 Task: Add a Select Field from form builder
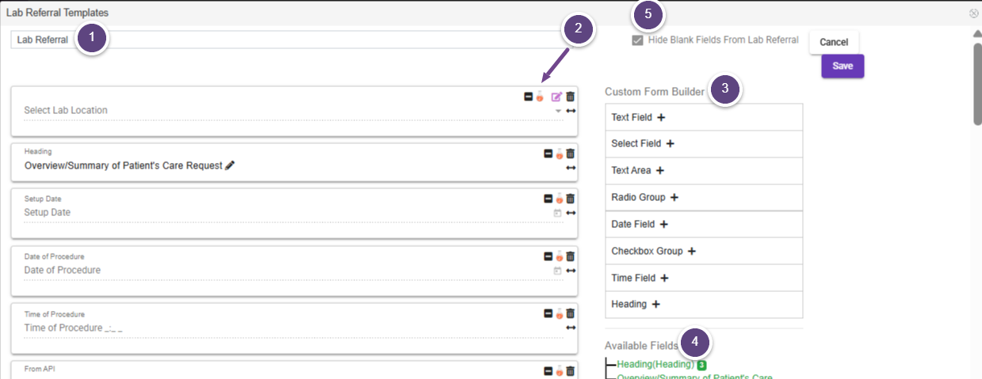[670, 144]
